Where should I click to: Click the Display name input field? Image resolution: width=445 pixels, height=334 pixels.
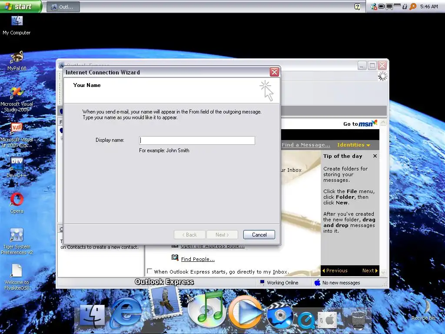pyautogui.click(x=197, y=140)
